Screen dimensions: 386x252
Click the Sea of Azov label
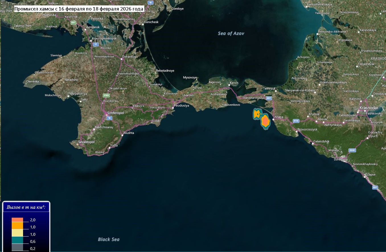coord(231,34)
